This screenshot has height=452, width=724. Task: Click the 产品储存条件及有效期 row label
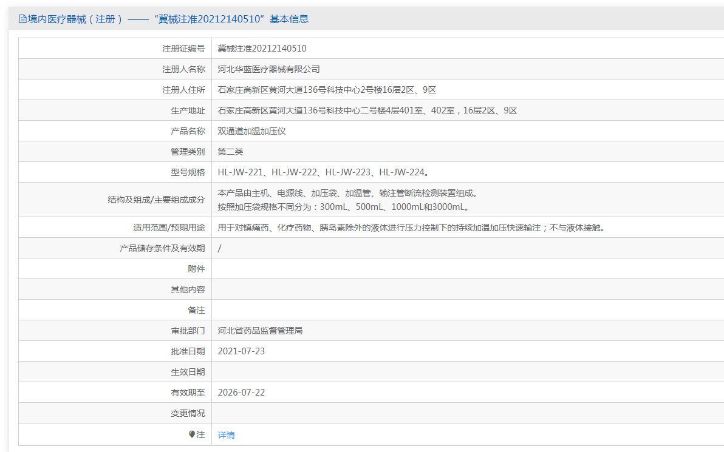pyautogui.click(x=162, y=248)
